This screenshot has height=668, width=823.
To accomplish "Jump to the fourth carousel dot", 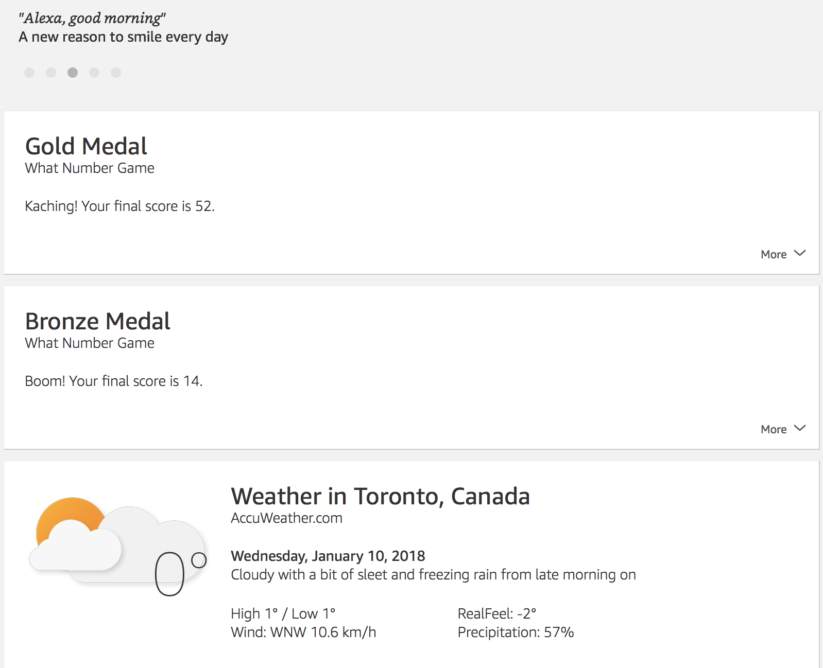I will point(94,73).
